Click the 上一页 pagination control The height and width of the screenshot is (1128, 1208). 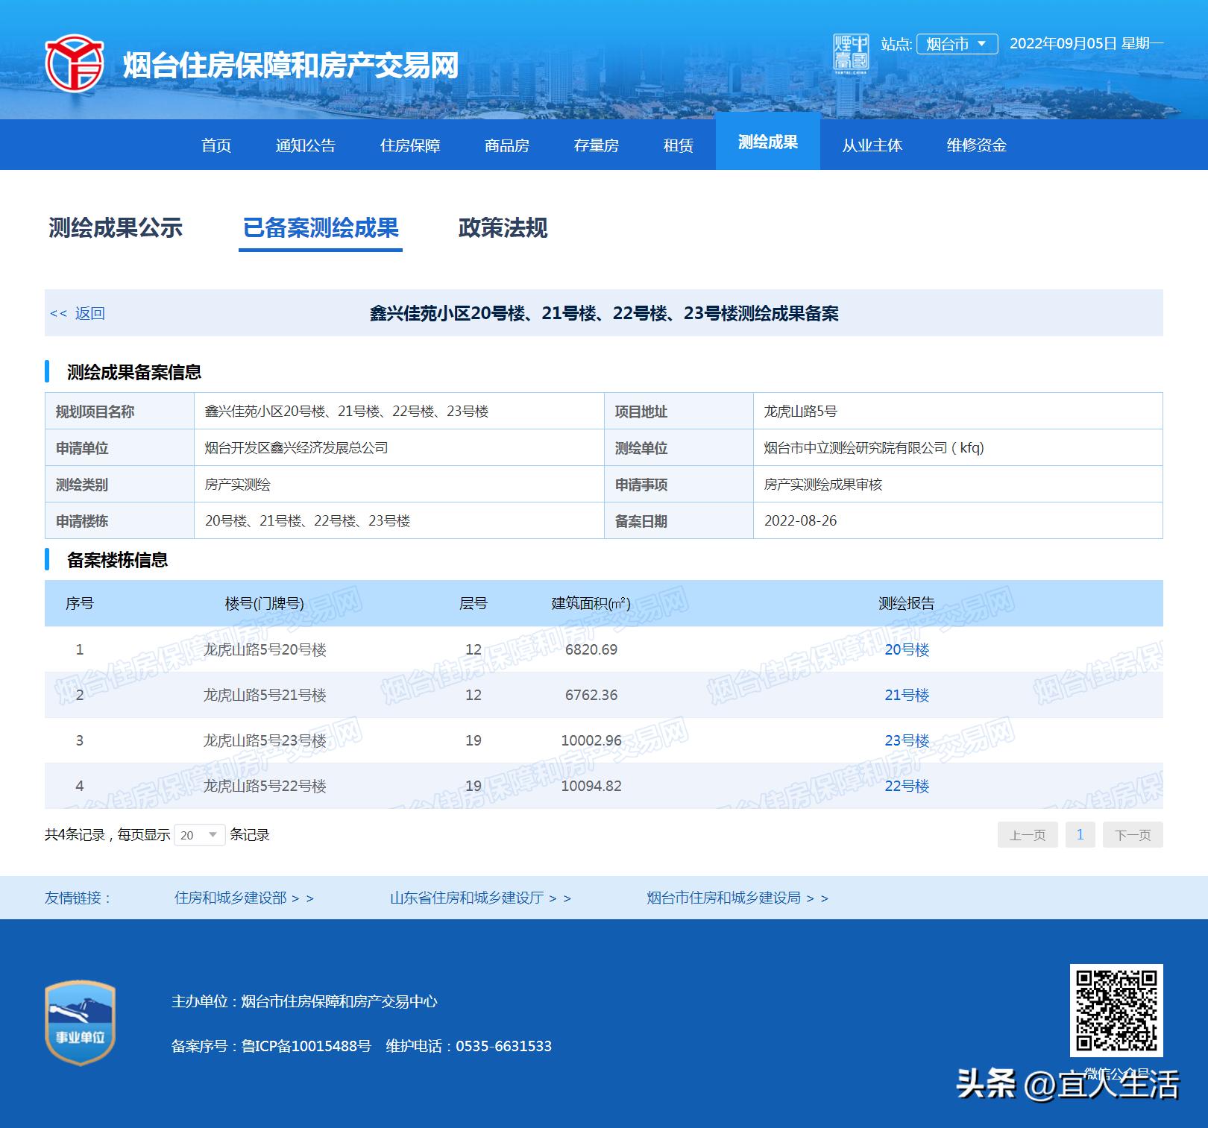(1027, 835)
